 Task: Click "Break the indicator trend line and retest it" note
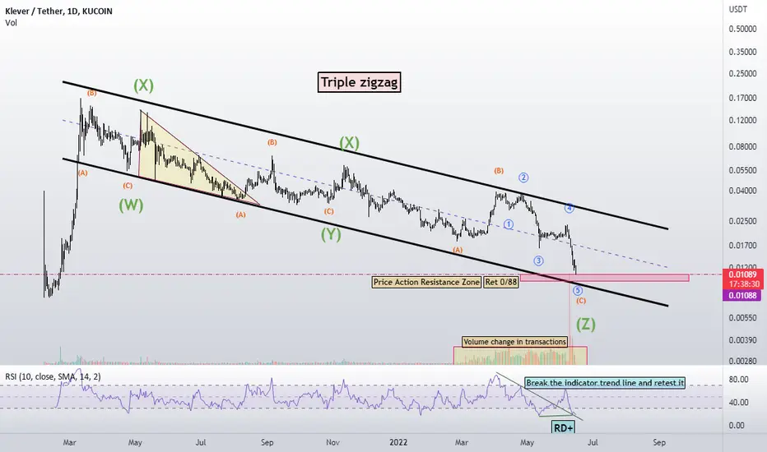click(x=605, y=383)
